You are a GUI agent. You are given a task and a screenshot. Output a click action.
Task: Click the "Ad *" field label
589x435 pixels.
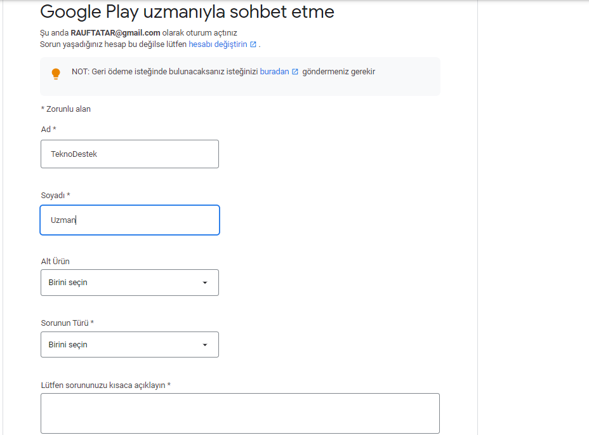click(48, 130)
